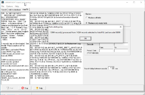Image resolution: width=145 pixels, height=95 pixels.
Task: Decrease search delay with down arrow
Action: tap(113, 69)
